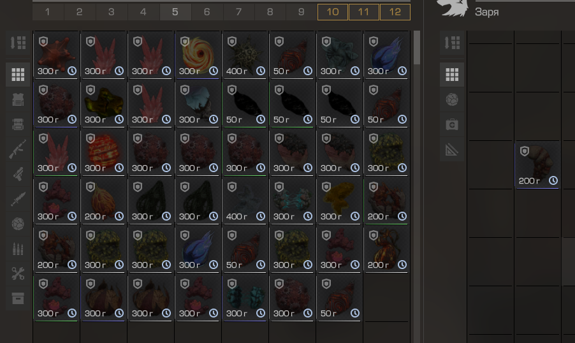The image size is (575, 343).
Task: Pick the 200 г artifact in Заря inventory
Action: 537,166
